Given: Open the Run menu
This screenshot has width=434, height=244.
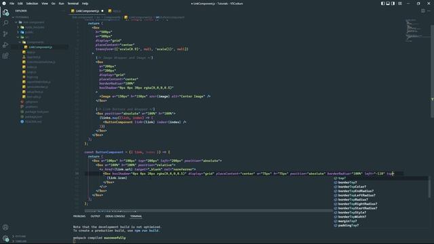Looking at the screenshot, I should click(62, 3).
